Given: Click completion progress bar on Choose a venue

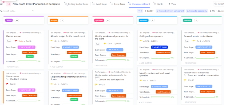Looking at the screenshot, I should 27,62.
